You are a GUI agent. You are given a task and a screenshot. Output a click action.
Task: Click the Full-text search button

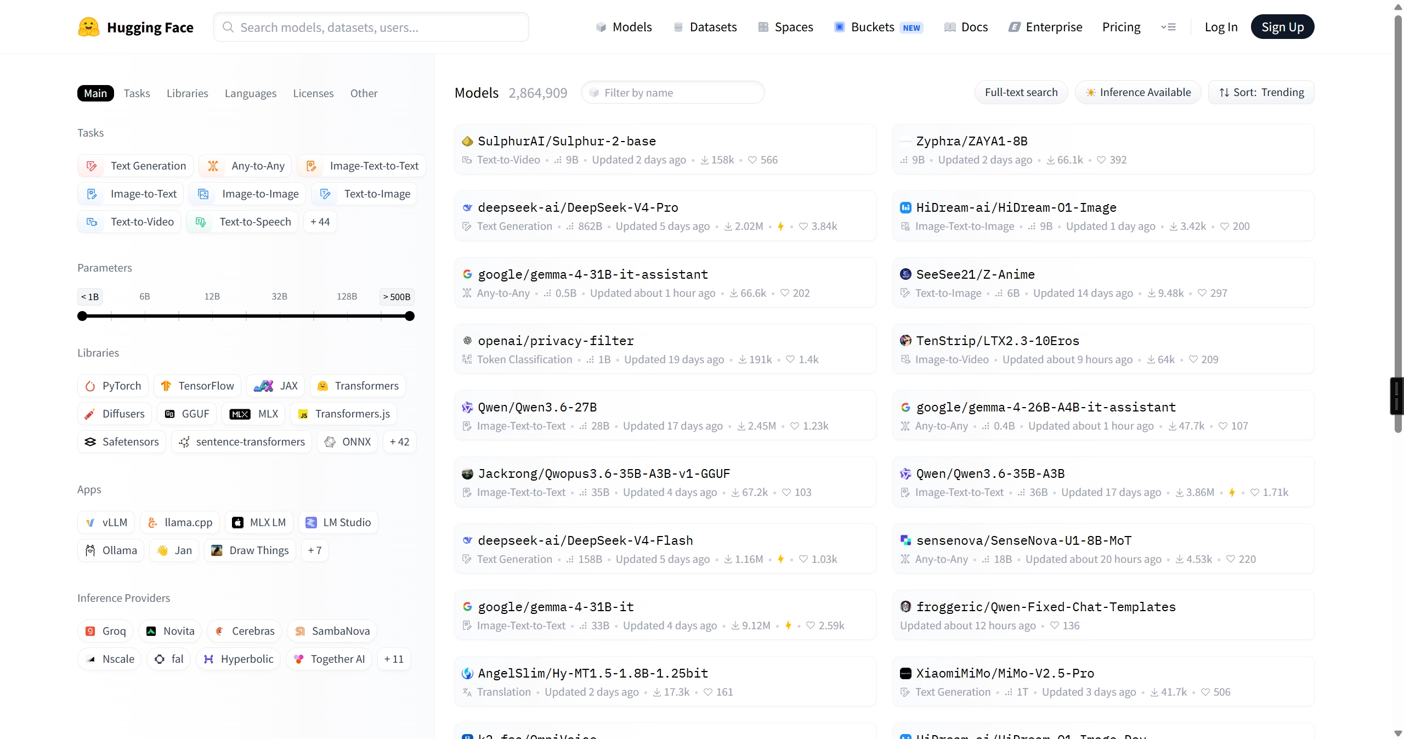click(x=1021, y=92)
